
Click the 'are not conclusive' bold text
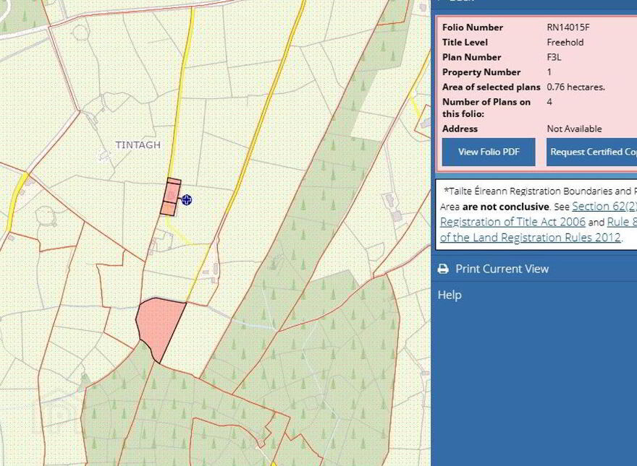click(x=505, y=207)
